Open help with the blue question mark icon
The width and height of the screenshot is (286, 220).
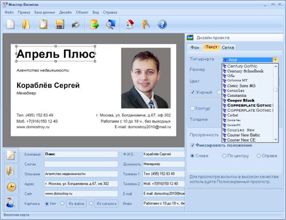click(x=162, y=24)
